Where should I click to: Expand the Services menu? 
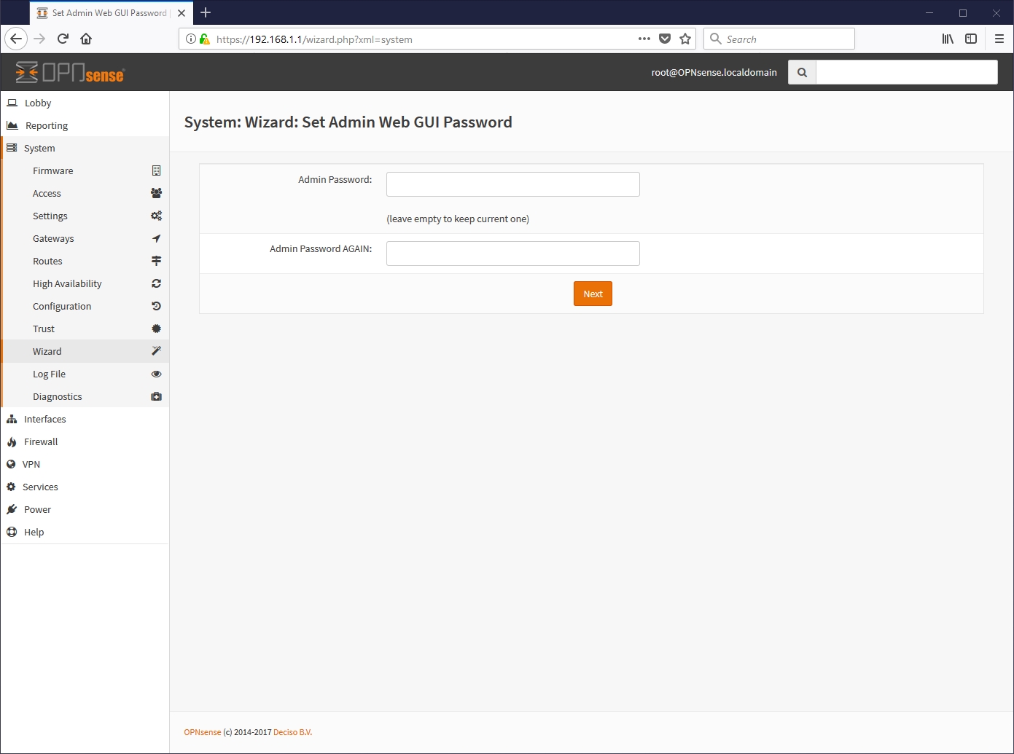tap(40, 487)
